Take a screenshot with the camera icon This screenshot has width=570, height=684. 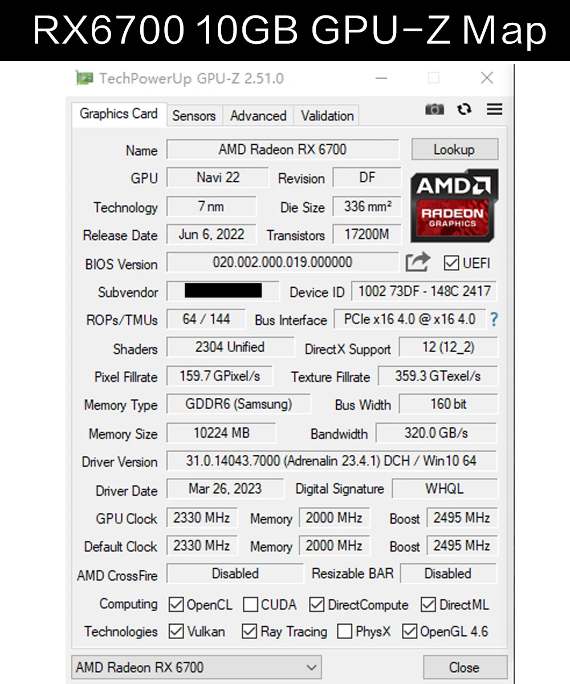click(x=434, y=109)
